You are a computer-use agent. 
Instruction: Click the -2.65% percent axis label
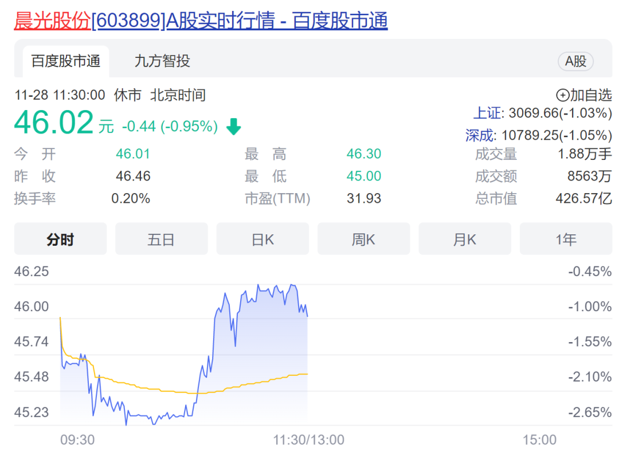pyautogui.click(x=590, y=413)
